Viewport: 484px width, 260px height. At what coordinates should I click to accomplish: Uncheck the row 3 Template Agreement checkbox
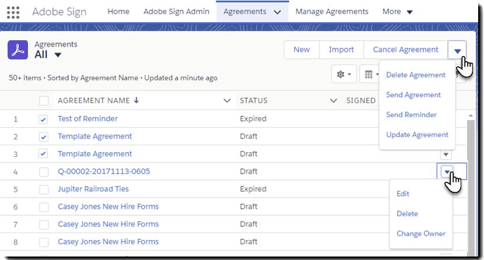pos(43,153)
